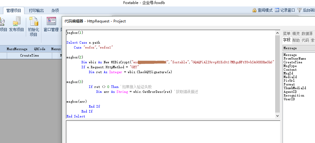
Task: Select the MediaId field
Action: pyautogui.click(x=290, y=77)
